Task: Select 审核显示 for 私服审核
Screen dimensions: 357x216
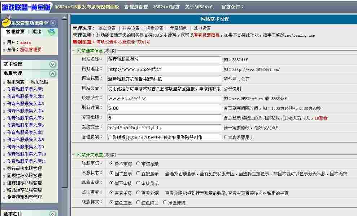Action: click(x=138, y=164)
